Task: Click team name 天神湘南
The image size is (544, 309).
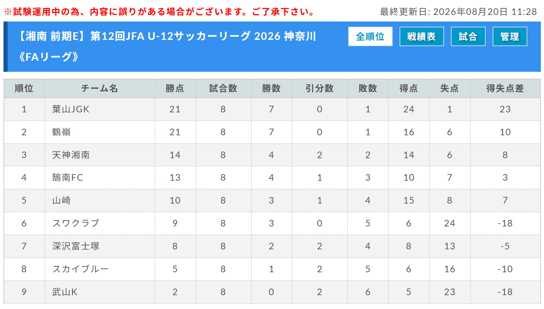Action: coord(71,155)
